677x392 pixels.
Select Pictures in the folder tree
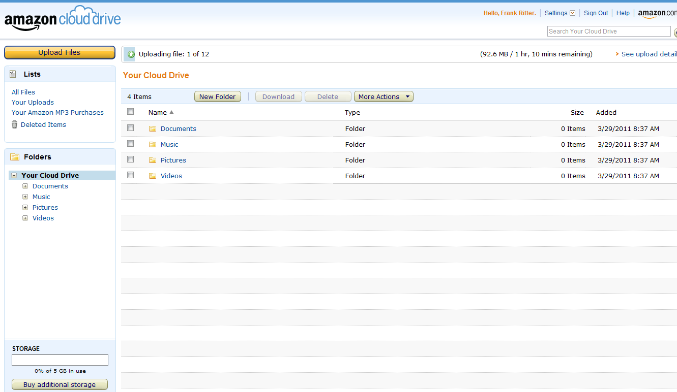45,207
